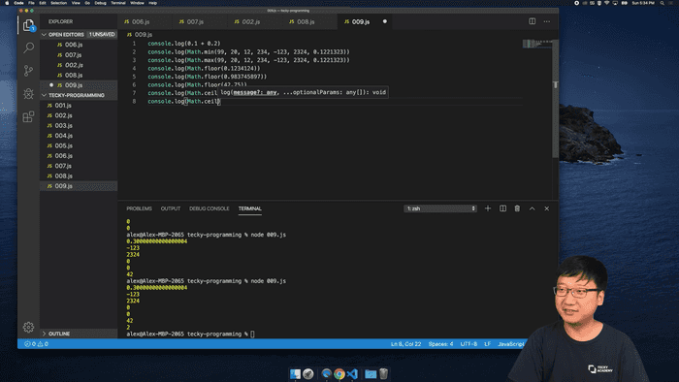Change the UTF-8 file encoding
Viewport: 679px width, 382px height.
click(469, 344)
